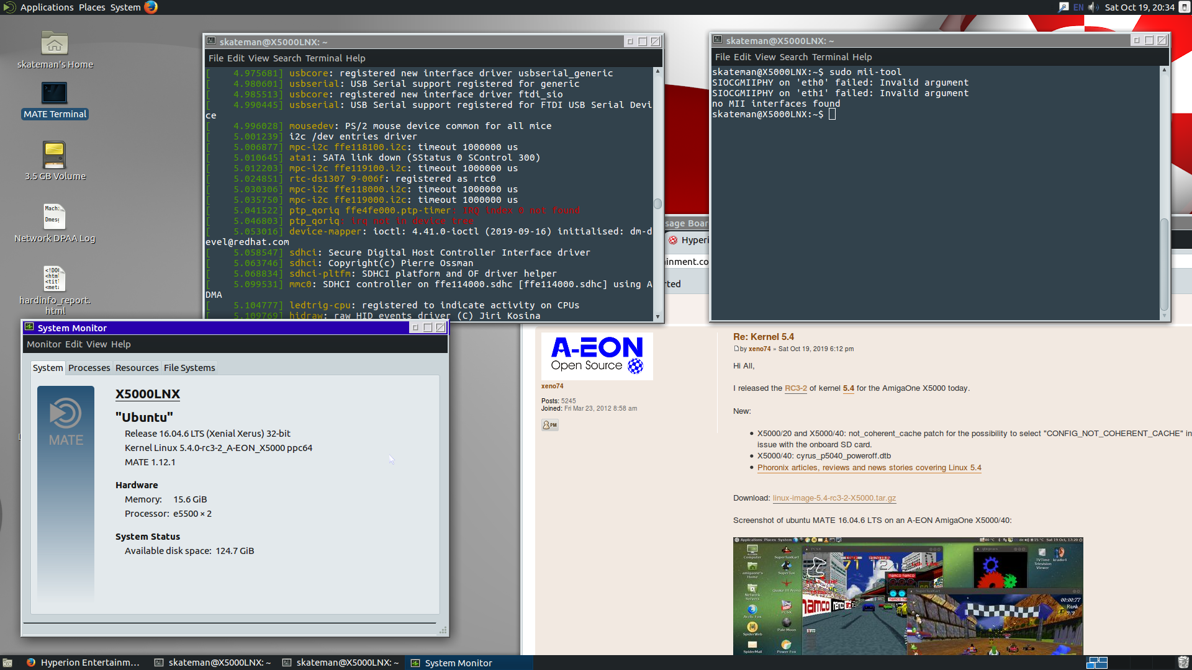
Task: Click the PM button under xeno74's profile
Action: 550,425
